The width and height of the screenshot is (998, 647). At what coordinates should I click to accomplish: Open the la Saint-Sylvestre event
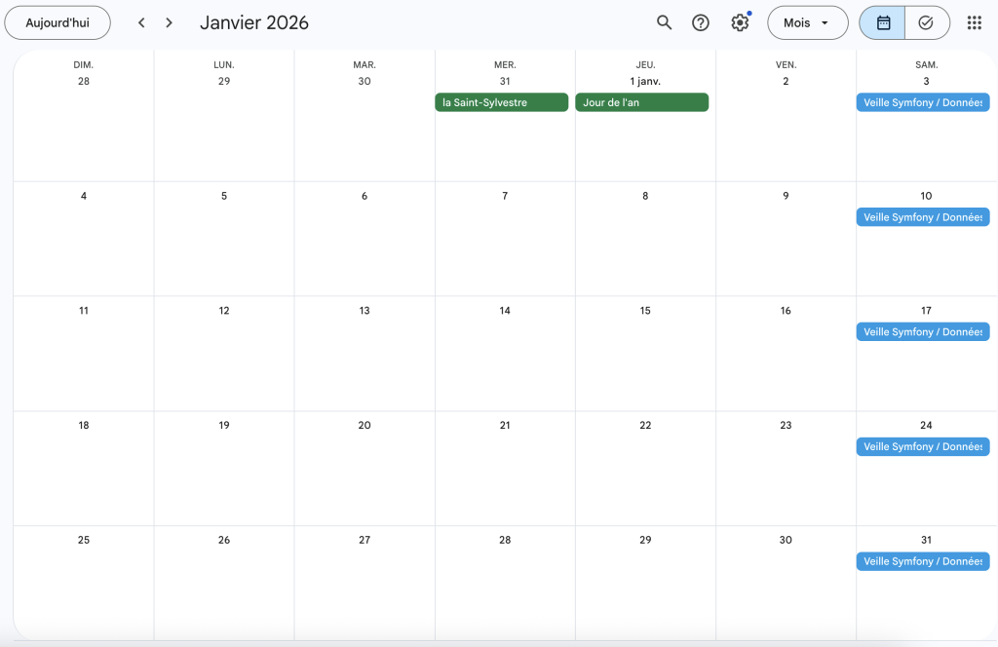click(x=501, y=102)
